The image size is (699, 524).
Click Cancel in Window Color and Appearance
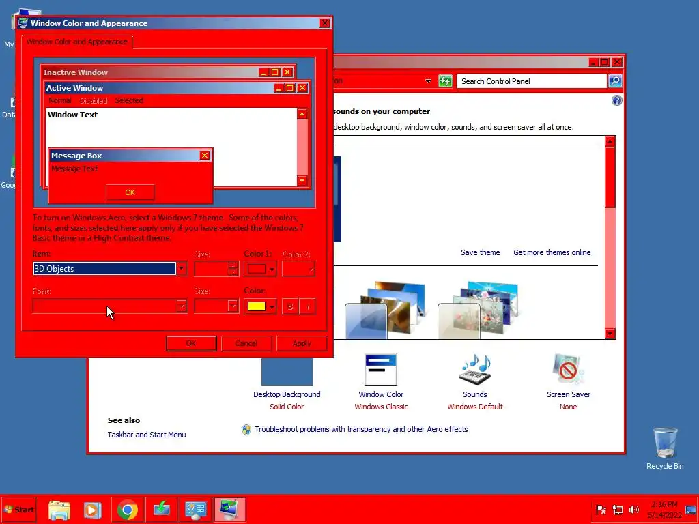246,343
